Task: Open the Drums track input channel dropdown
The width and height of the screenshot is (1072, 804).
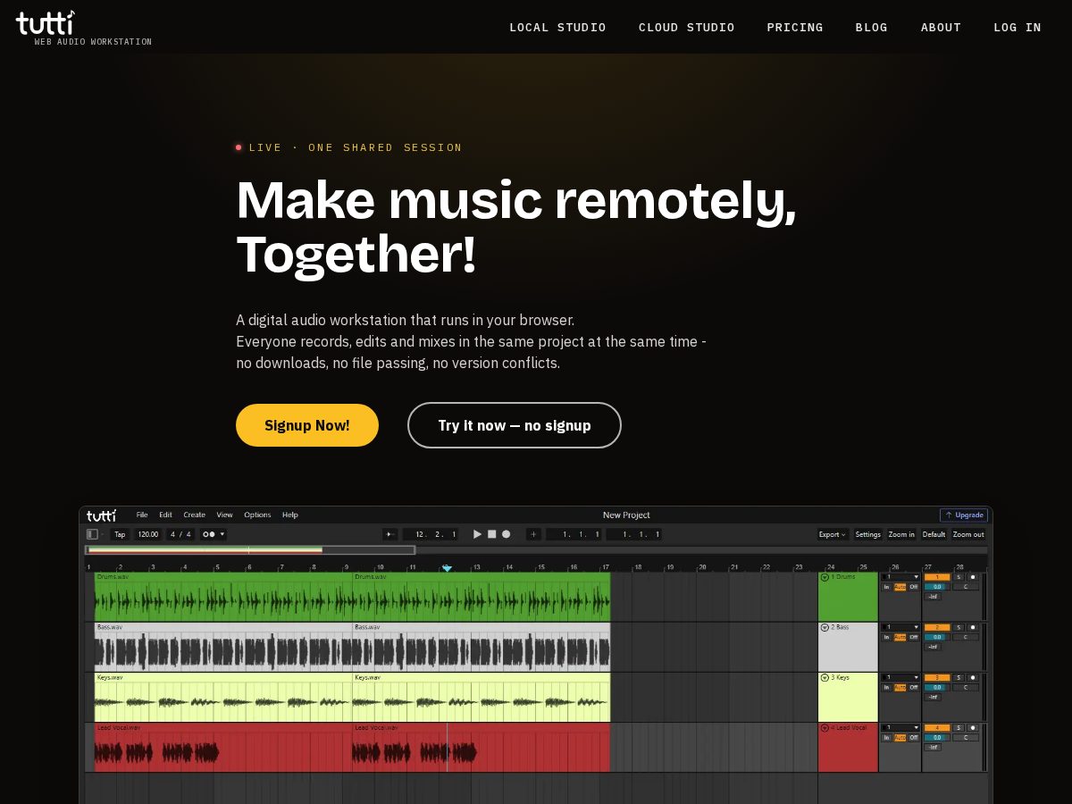Action: pos(900,577)
